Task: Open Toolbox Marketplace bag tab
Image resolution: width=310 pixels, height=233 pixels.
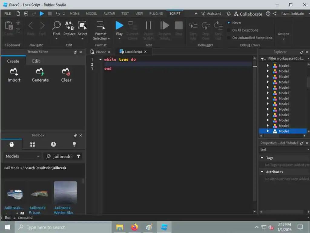Action: click(x=12, y=144)
